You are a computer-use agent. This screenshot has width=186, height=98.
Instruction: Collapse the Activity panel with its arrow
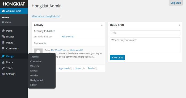102,25
